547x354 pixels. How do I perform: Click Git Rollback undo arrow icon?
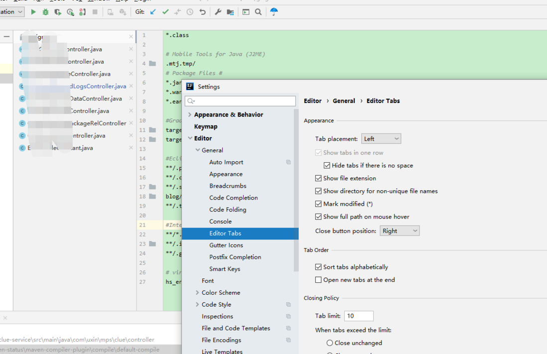(202, 12)
